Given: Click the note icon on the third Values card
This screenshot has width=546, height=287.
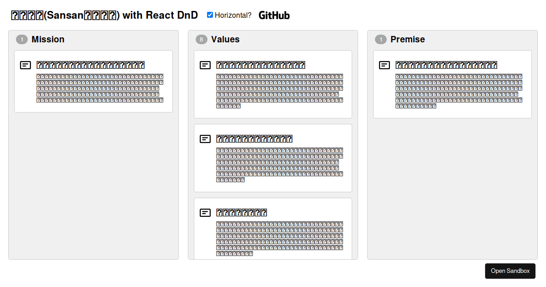Looking at the screenshot, I should (x=205, y=212).
